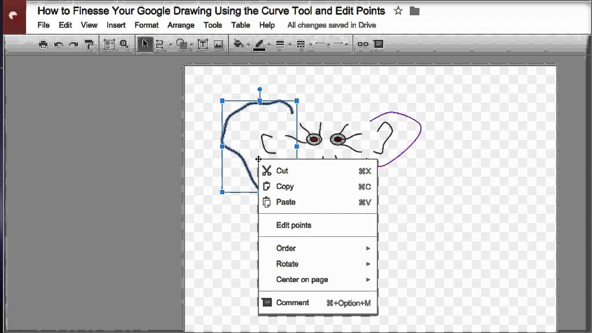592x333 pixels.
Task: Select Edit points in context menu
Action: pyautogui.click(x=318, y=225)
